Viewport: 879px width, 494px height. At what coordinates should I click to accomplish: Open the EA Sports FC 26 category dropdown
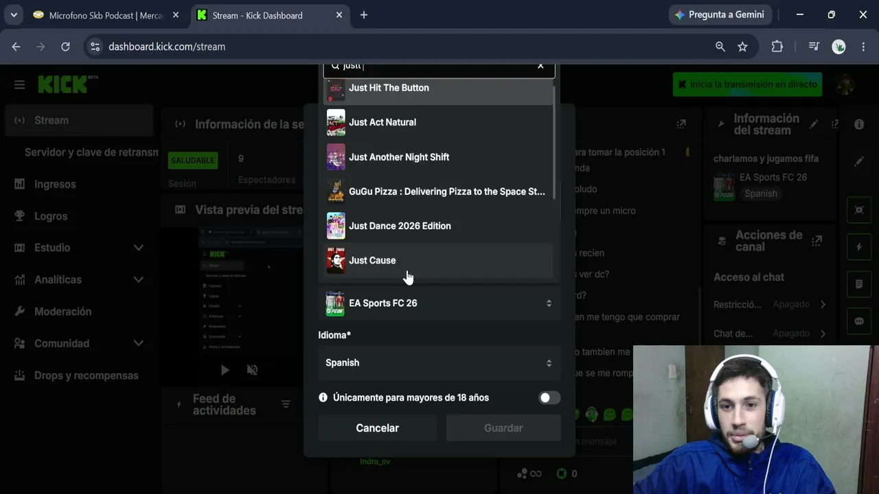coord(439,303)
